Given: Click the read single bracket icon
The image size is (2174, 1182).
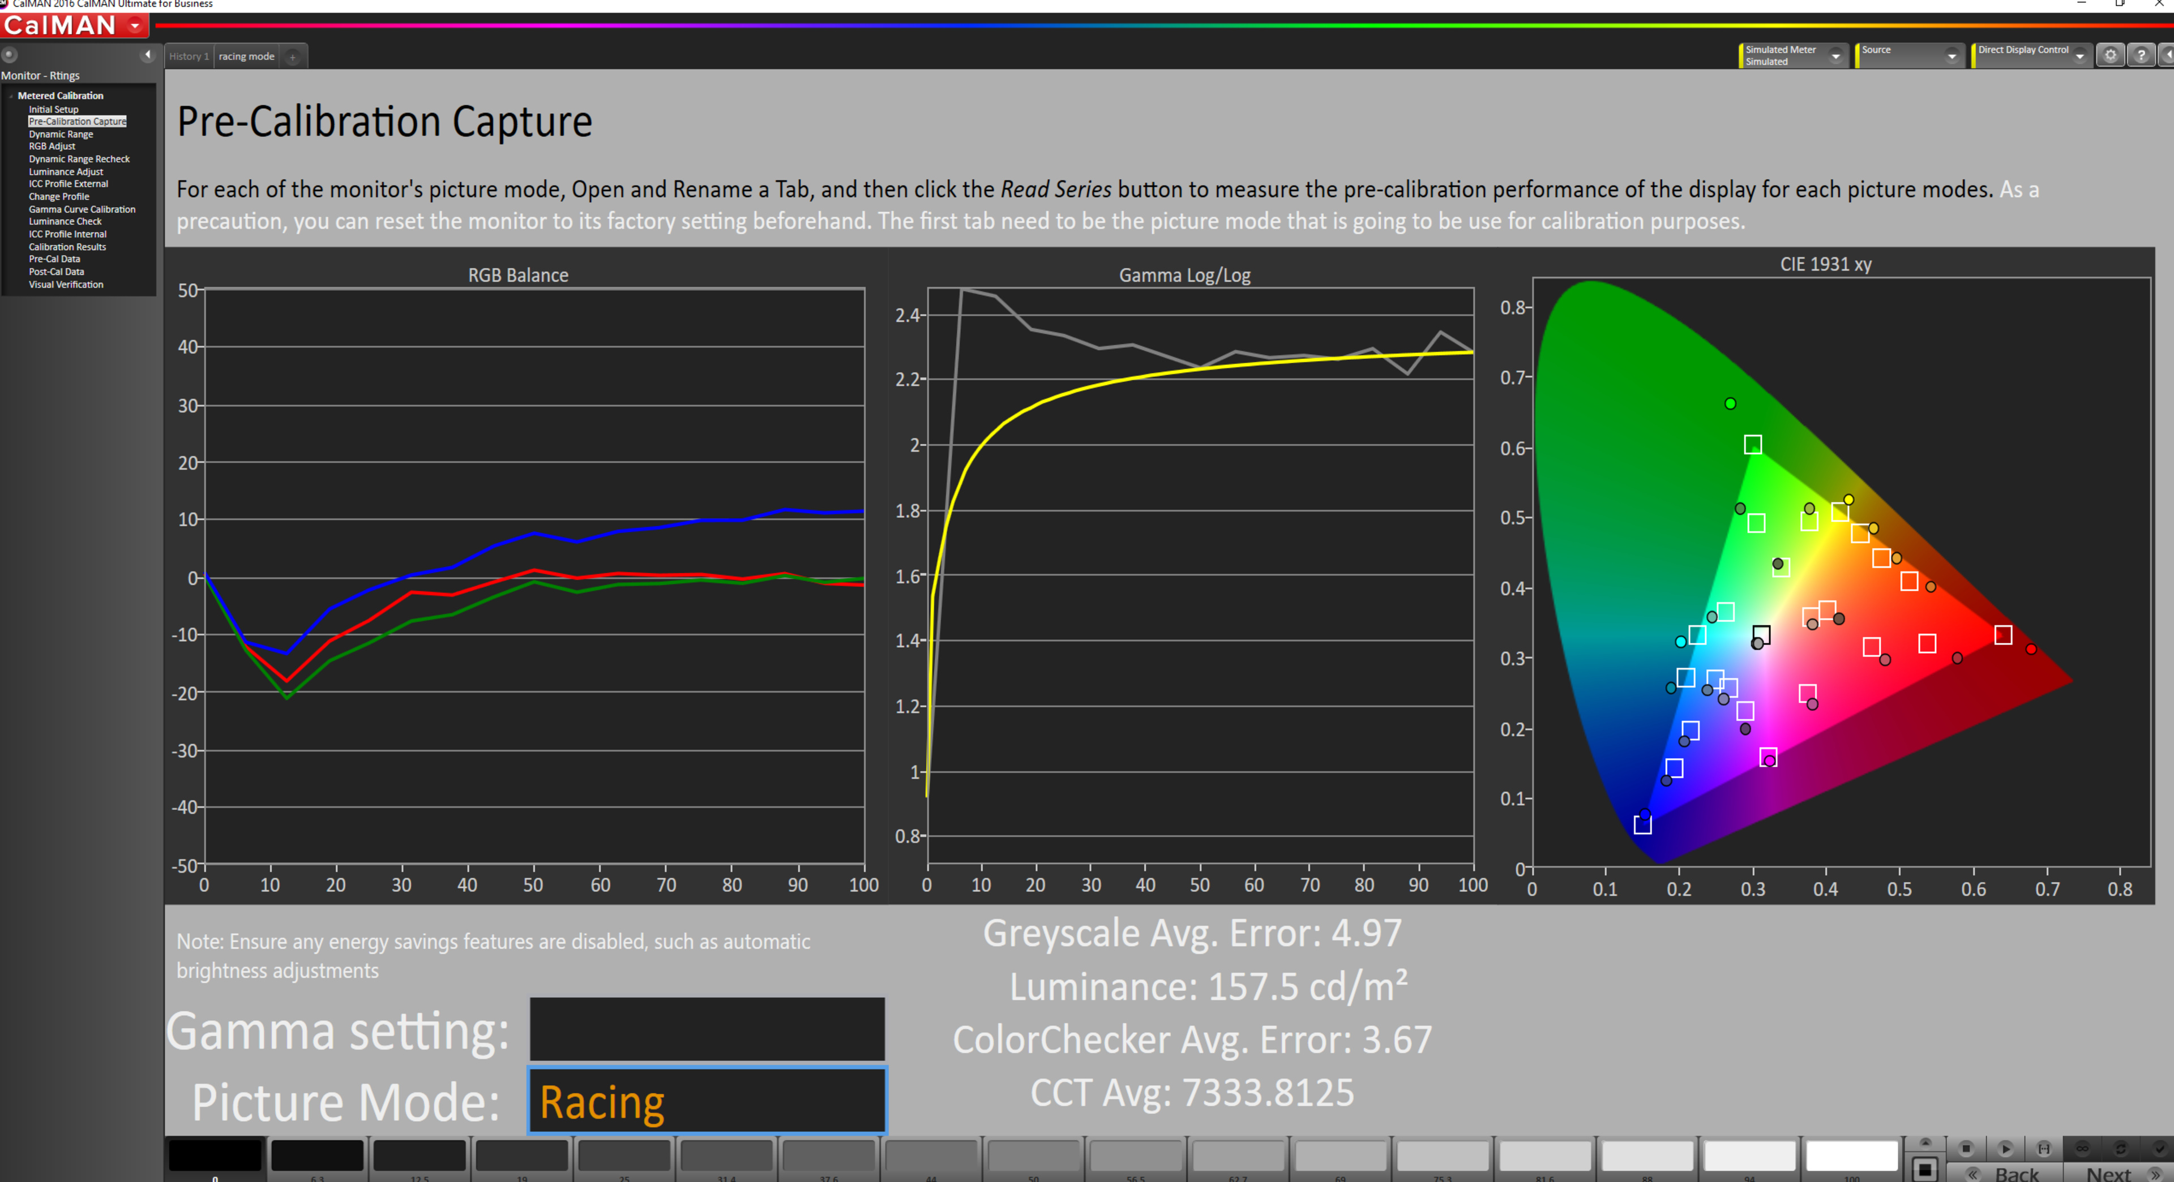Looking at the screenshot, I should tap(2043, 1148).
